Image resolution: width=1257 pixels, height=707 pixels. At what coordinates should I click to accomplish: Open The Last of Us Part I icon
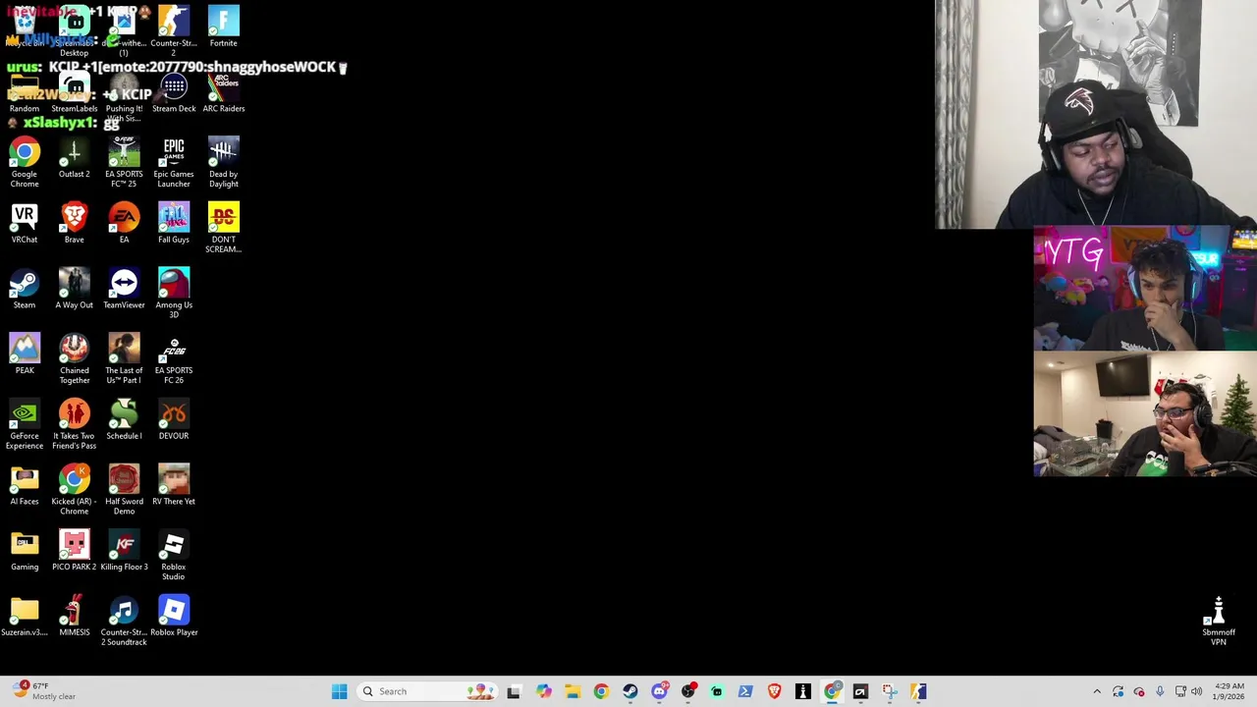tap(124, 358)
